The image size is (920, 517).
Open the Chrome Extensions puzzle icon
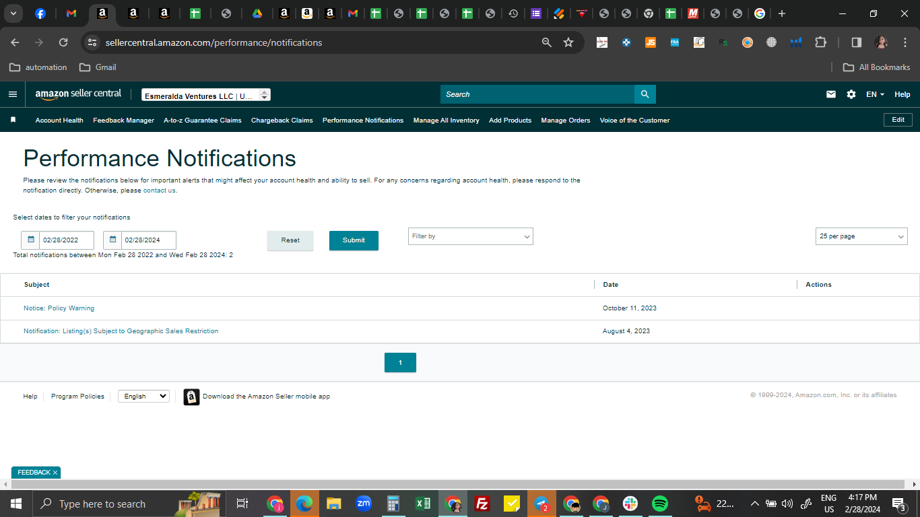(820, 42)
